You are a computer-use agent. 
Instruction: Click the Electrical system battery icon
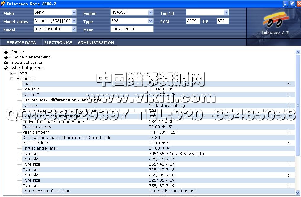point(6,63)
